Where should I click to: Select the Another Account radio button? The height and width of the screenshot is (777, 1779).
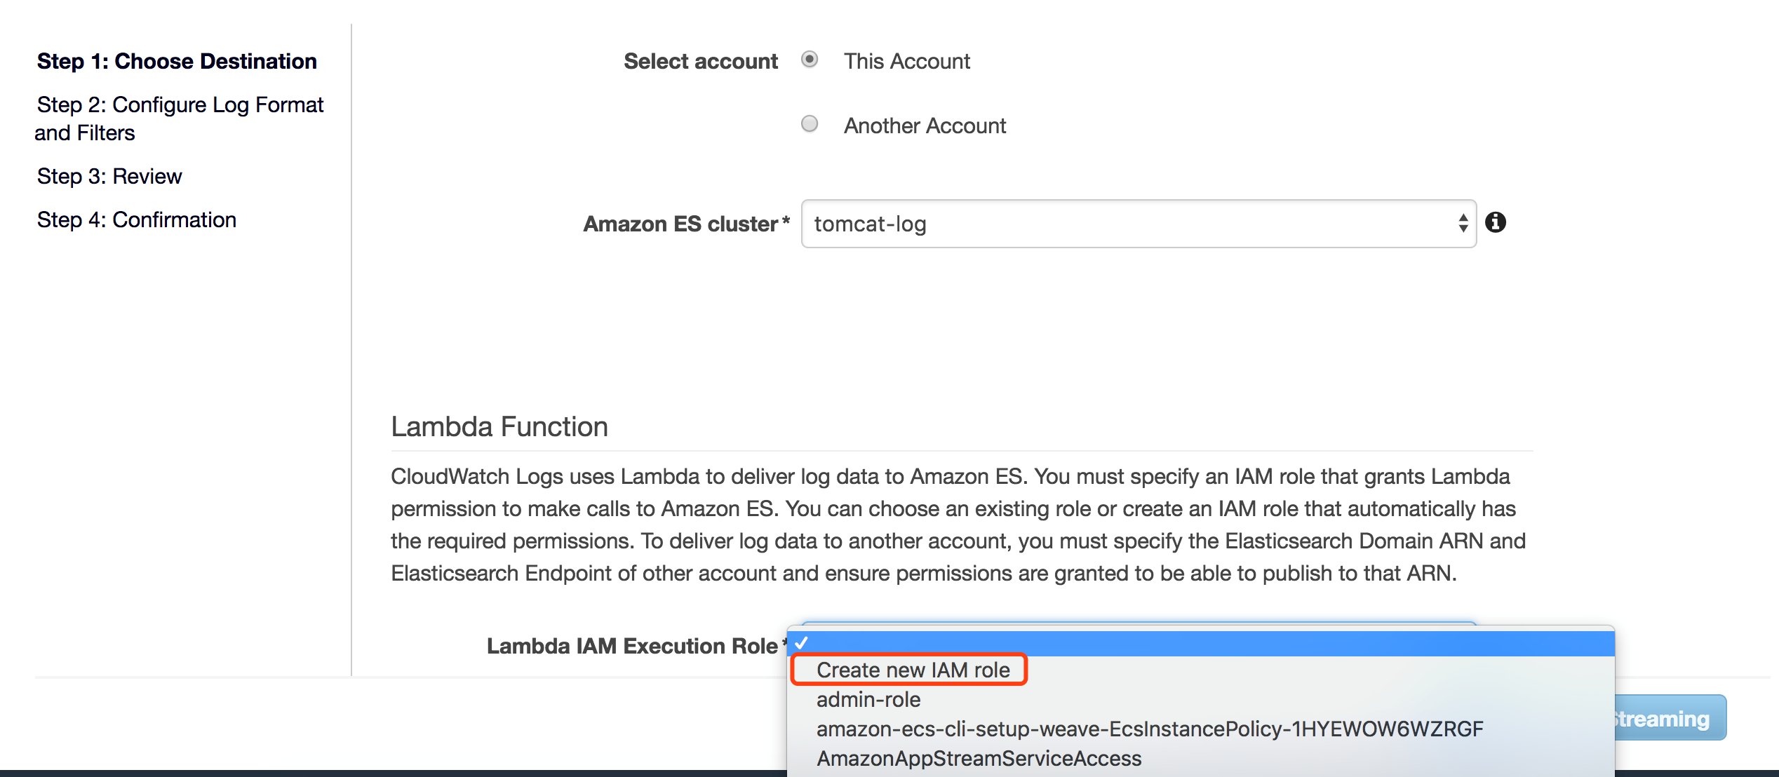coord(810,124)
